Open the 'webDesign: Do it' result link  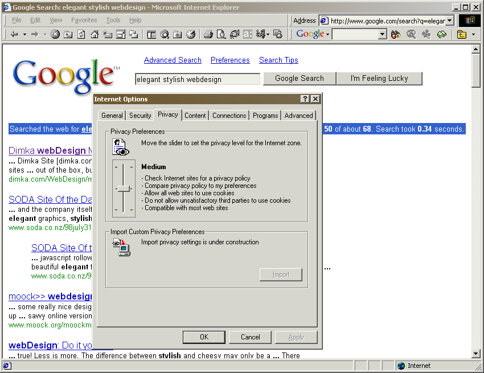50,345
